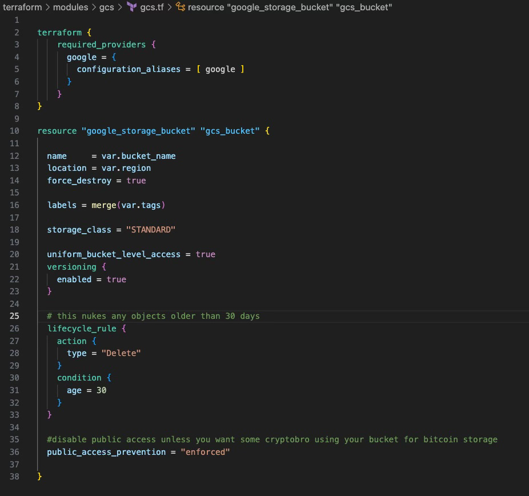This screenshot has width=529, height=496.
Task: Click 'merge' function on line 16
Action: tap(104, 205)
